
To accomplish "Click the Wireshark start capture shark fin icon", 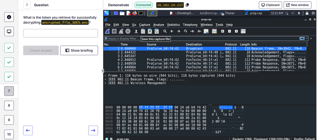I will (107, 31).
